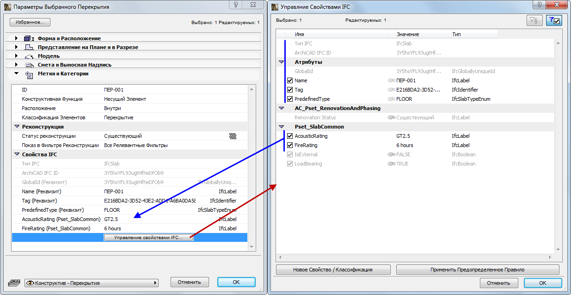Click the Модель panel icon
The height and width of the screenshot is (295, 571).
[x=29, y=56]
